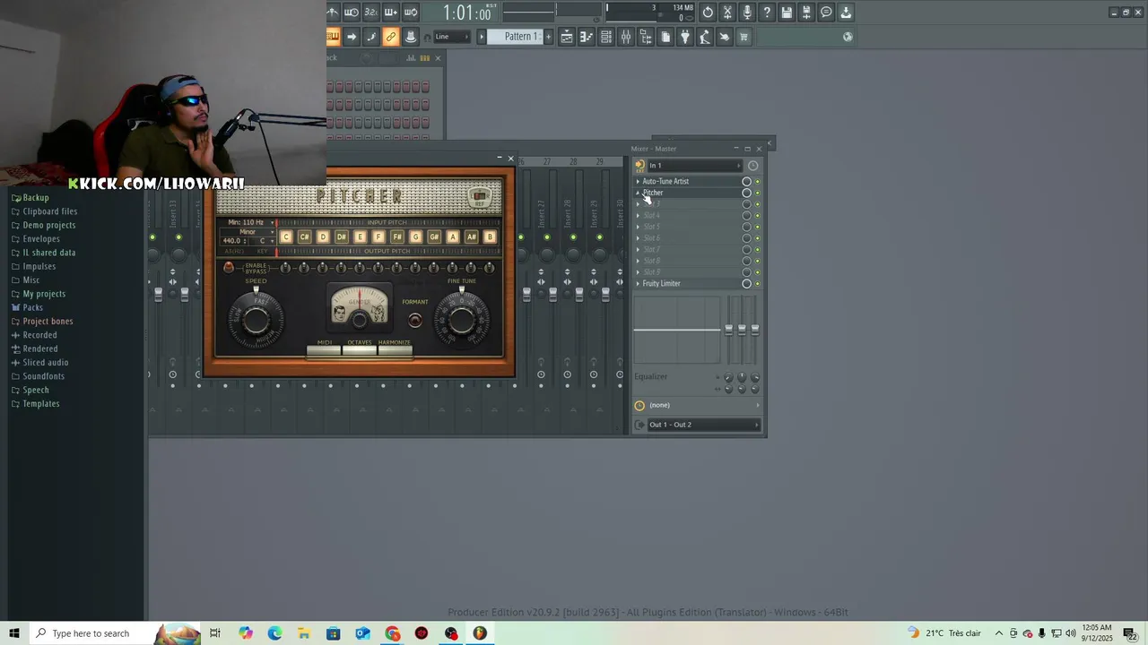Image resolution: width=1148 pixels, height=645 pixels.
Task: Click the right arrow toolbar icon
Action: (352, 37)
